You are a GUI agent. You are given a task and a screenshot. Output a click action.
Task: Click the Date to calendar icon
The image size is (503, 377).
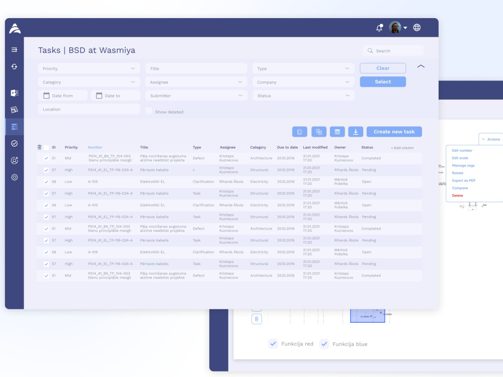pos(99,96)
